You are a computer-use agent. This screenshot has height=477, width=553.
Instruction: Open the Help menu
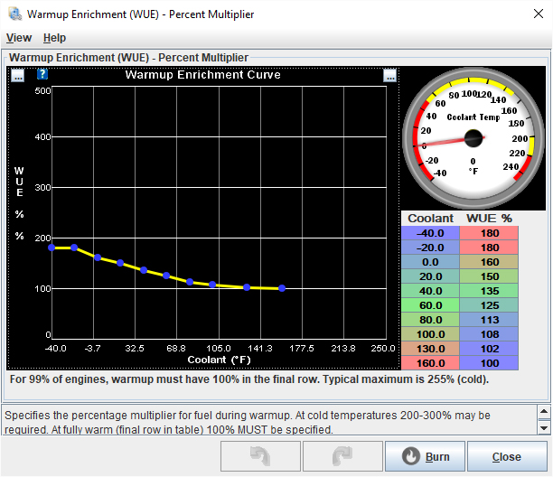[54, 38]
